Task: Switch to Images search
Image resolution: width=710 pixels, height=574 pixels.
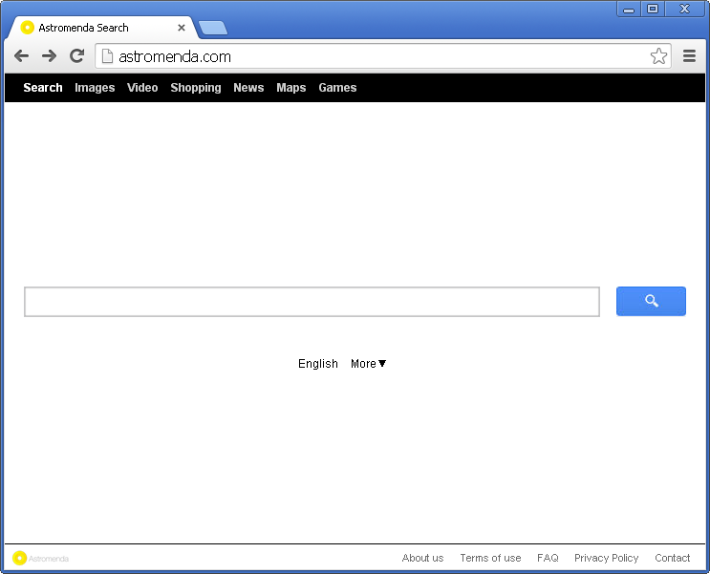Action: 95,88
